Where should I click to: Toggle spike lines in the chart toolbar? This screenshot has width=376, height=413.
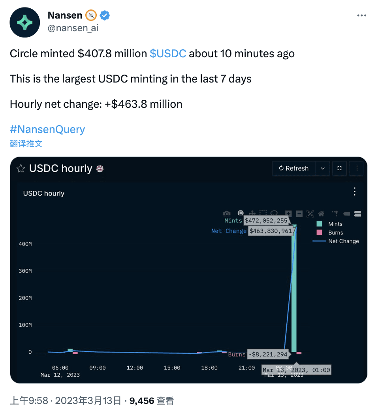tap(335, 213)
